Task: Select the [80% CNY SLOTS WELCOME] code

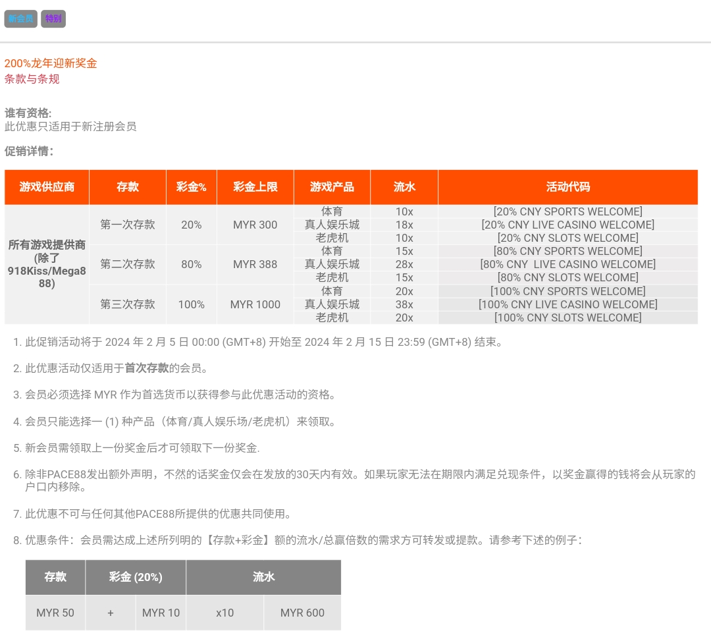Action: (x=567, y=277)
